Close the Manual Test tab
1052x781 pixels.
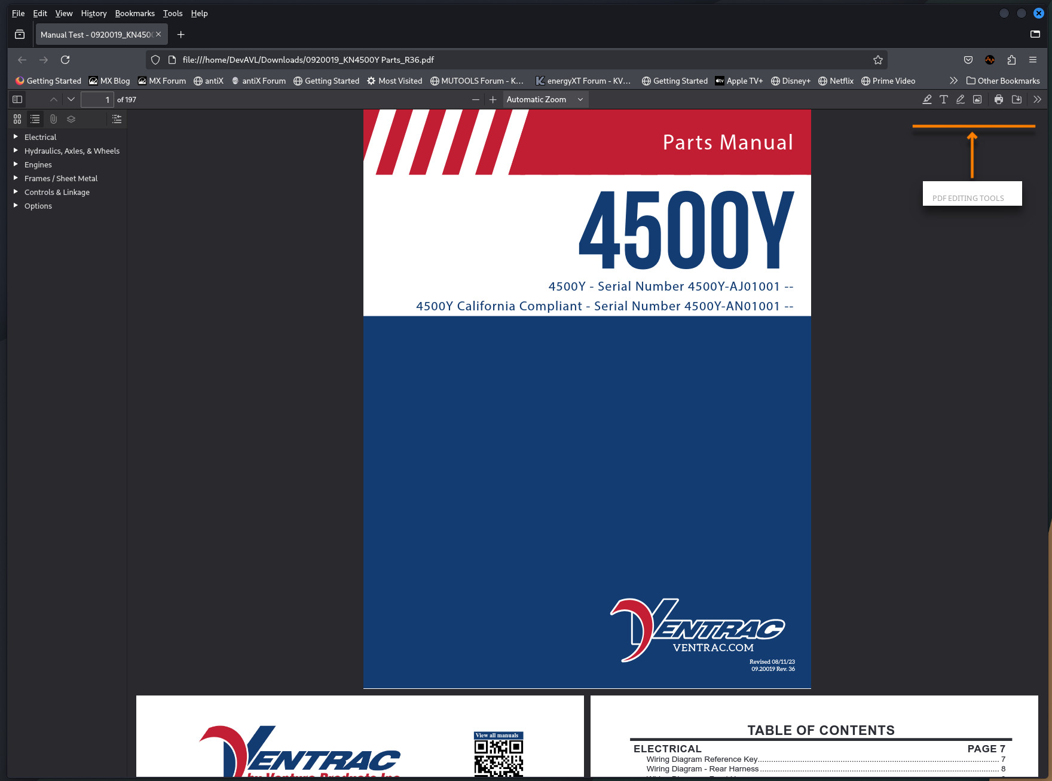tap(158, 34)
